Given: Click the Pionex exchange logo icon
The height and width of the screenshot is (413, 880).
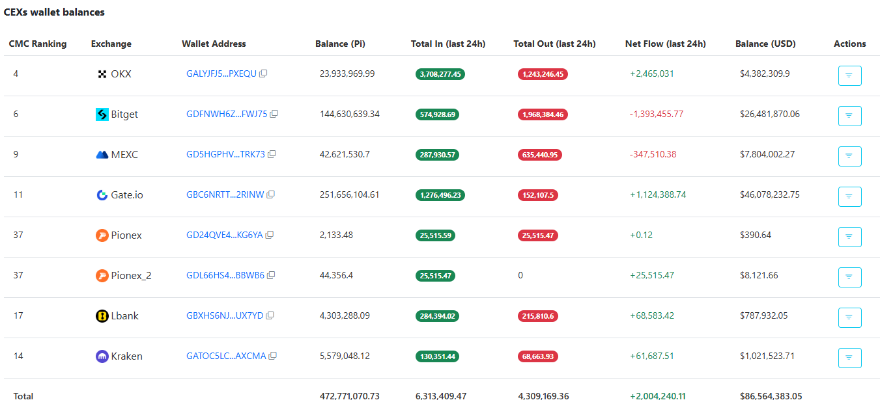Looking at the screenshot, I should point(101,235).
